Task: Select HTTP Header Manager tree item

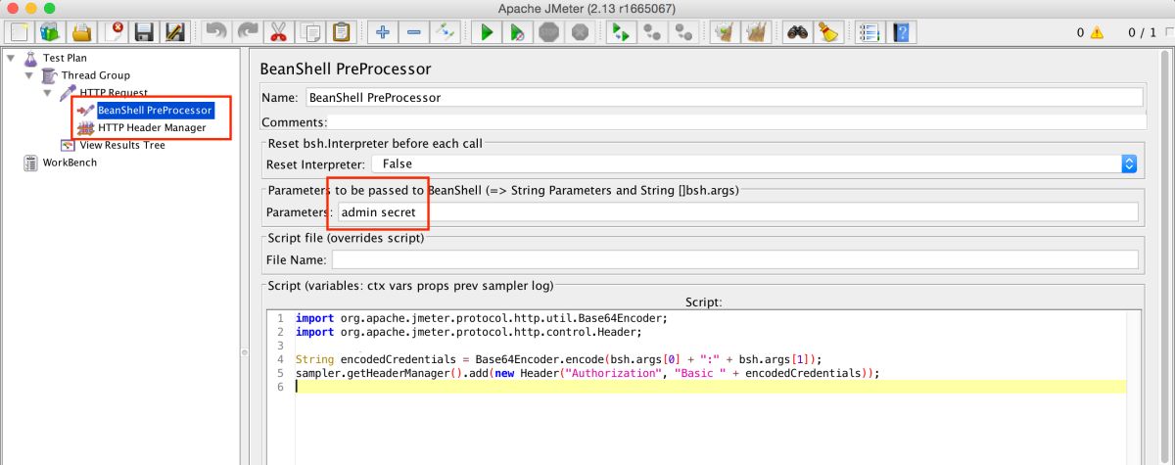Action: pos(152,128)
